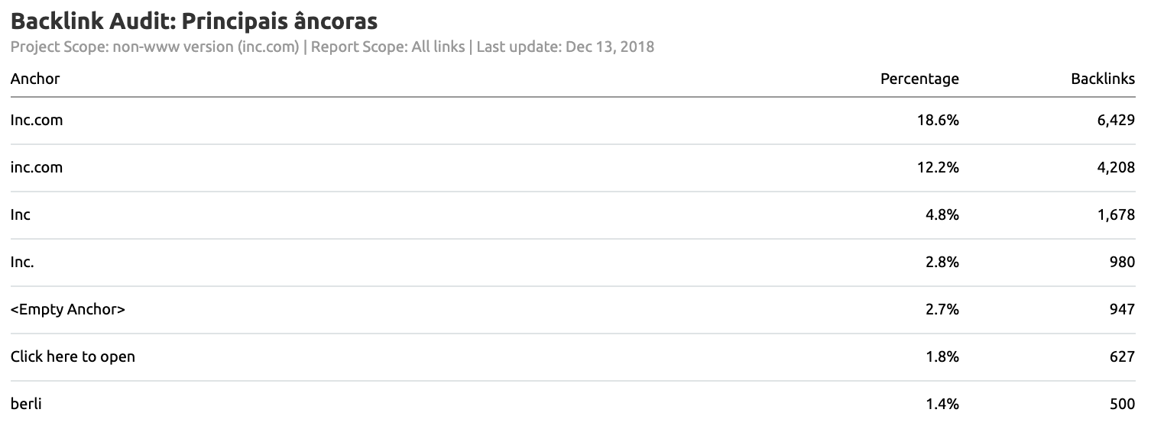The height and width of the screenshot is (432, 1151).
Task: Select the report title Backlink Audit
Action: click(x=194, y=21)
